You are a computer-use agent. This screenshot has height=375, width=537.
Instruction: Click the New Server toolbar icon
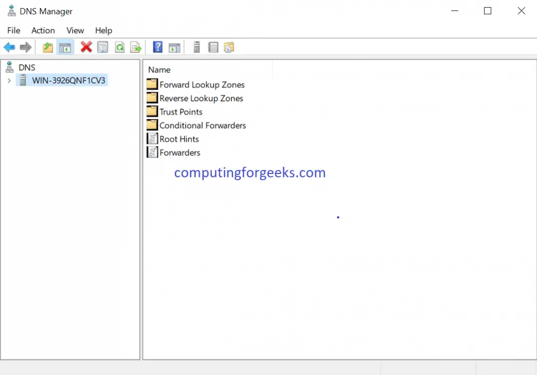point(197,47)
